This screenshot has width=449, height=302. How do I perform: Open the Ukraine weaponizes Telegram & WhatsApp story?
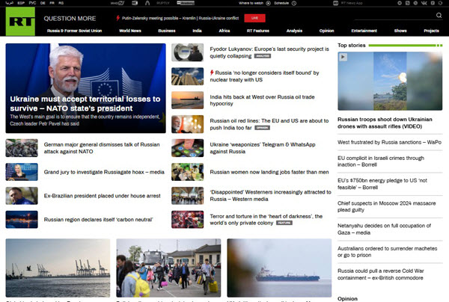click(263, 148)
